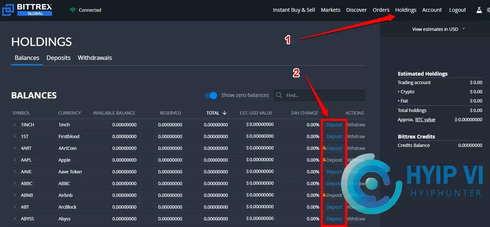Click Withdraw for ABYSS
This screenshot has width=490, height=227.
click(356, 219)
